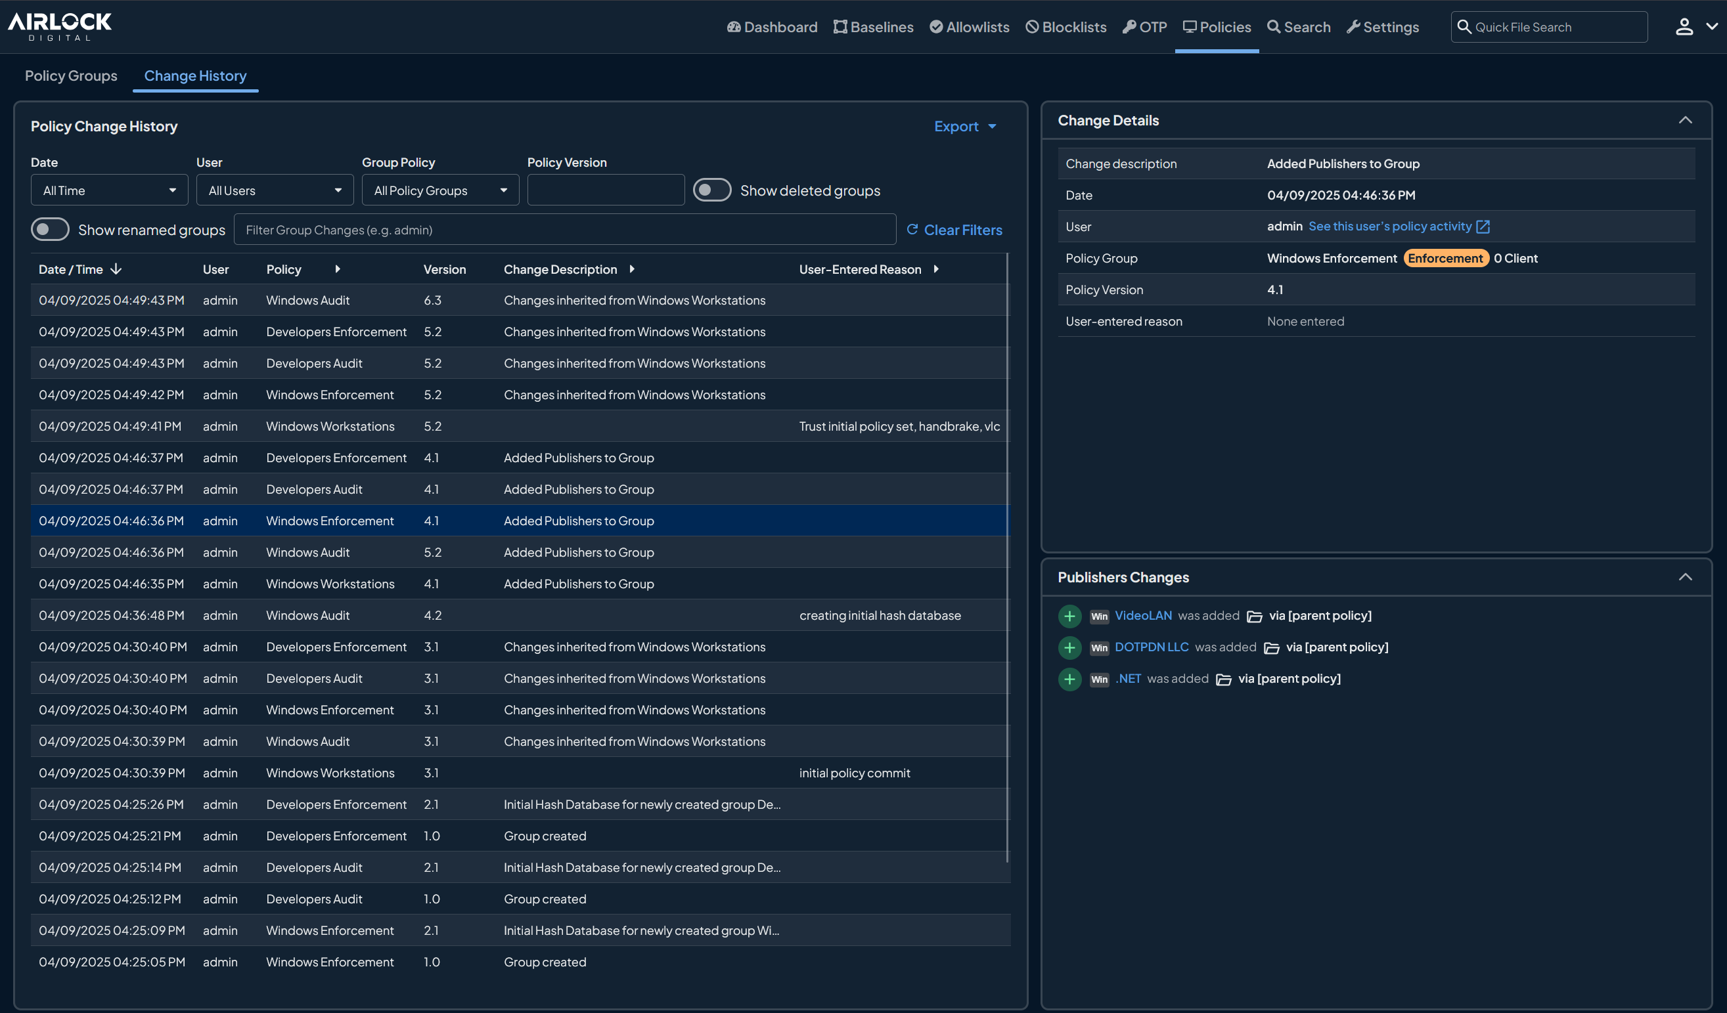Screen dimensions: 1727x1013
Task: Click the Date/Time sort arrow
Action: (x=116, y=269)
